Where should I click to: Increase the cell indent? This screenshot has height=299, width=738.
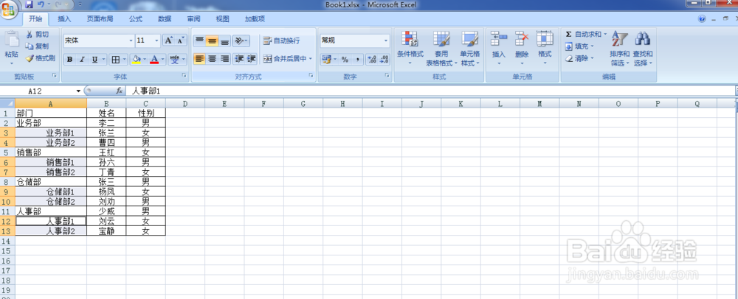click(x=252, y=59)
